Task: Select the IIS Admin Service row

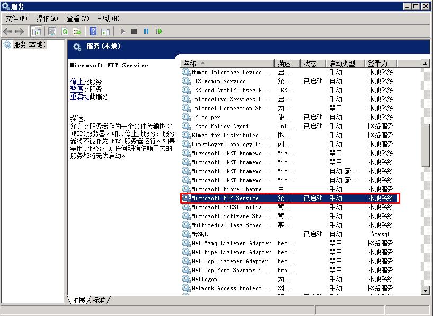Action: 289,82
